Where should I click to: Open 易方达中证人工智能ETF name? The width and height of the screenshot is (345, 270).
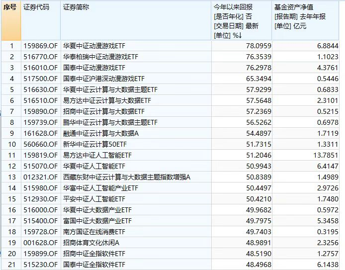coord(97,155)
